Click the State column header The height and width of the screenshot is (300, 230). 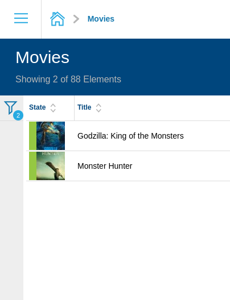pyautogui.click(x=38, y=107)
